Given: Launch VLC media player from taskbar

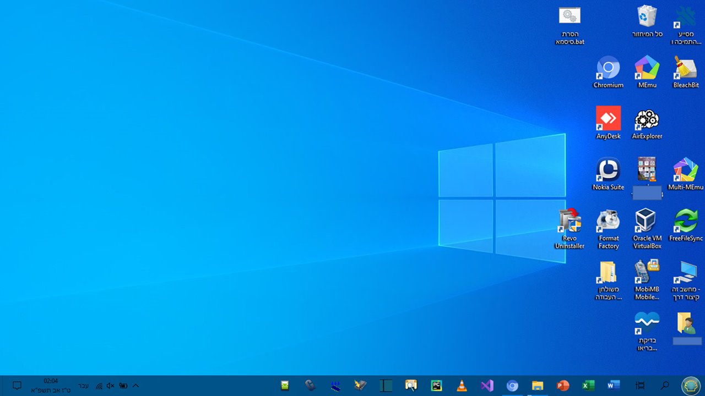Looking at the screenshot, I should click(462, 386).
